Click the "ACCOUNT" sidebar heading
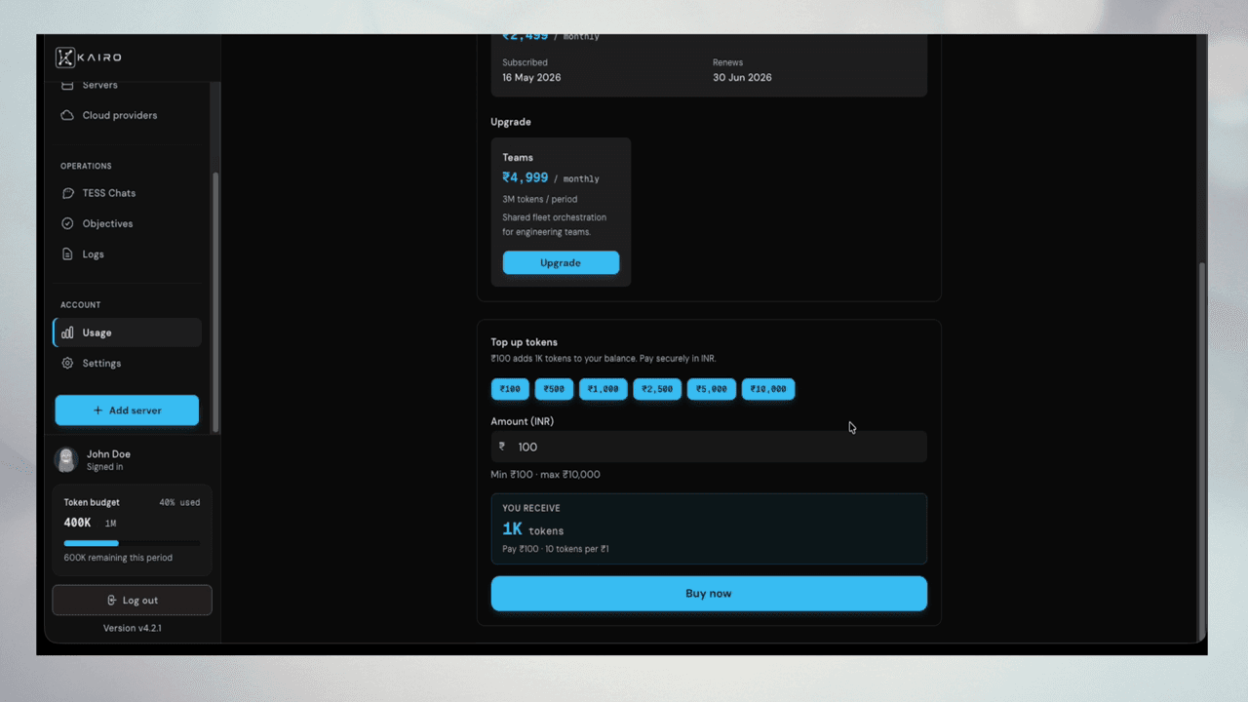 click(x=81, y=305)
